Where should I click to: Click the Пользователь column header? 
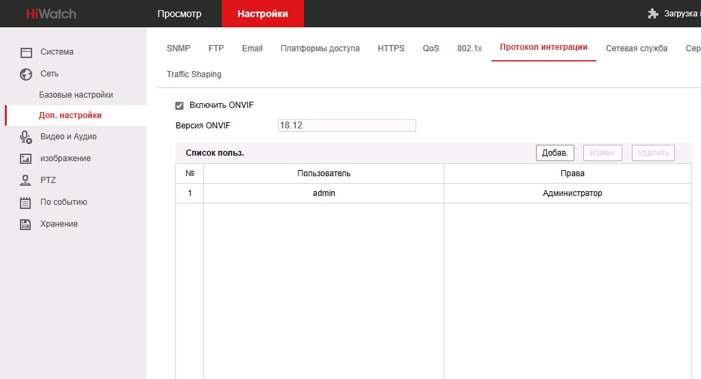tap(324, 173)
